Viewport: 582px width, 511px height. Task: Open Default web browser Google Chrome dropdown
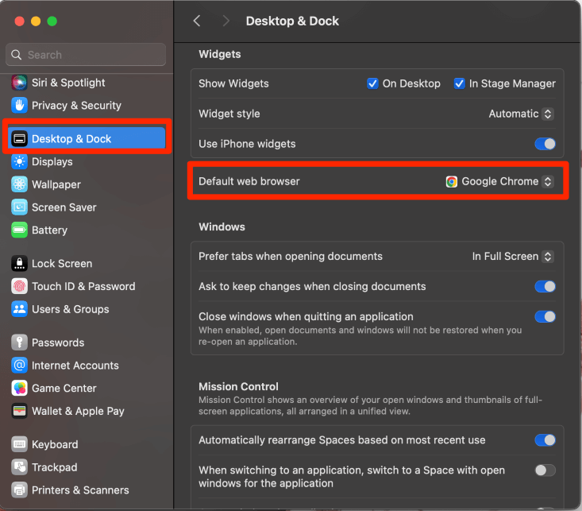(x=499, y=181)
